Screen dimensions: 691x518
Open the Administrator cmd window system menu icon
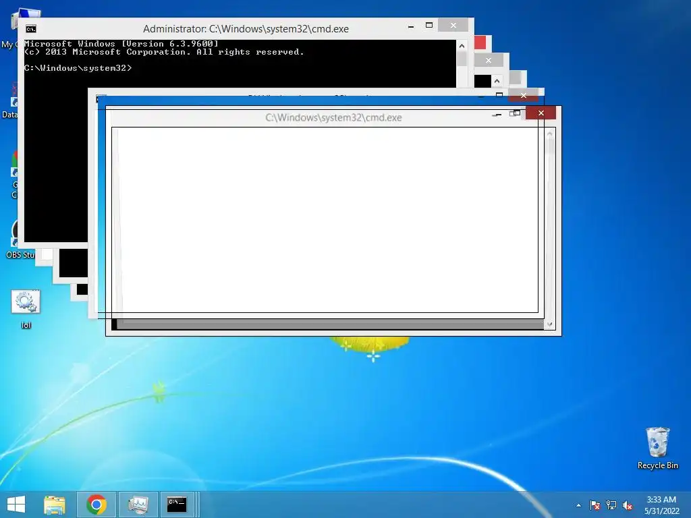pos(31,29)
